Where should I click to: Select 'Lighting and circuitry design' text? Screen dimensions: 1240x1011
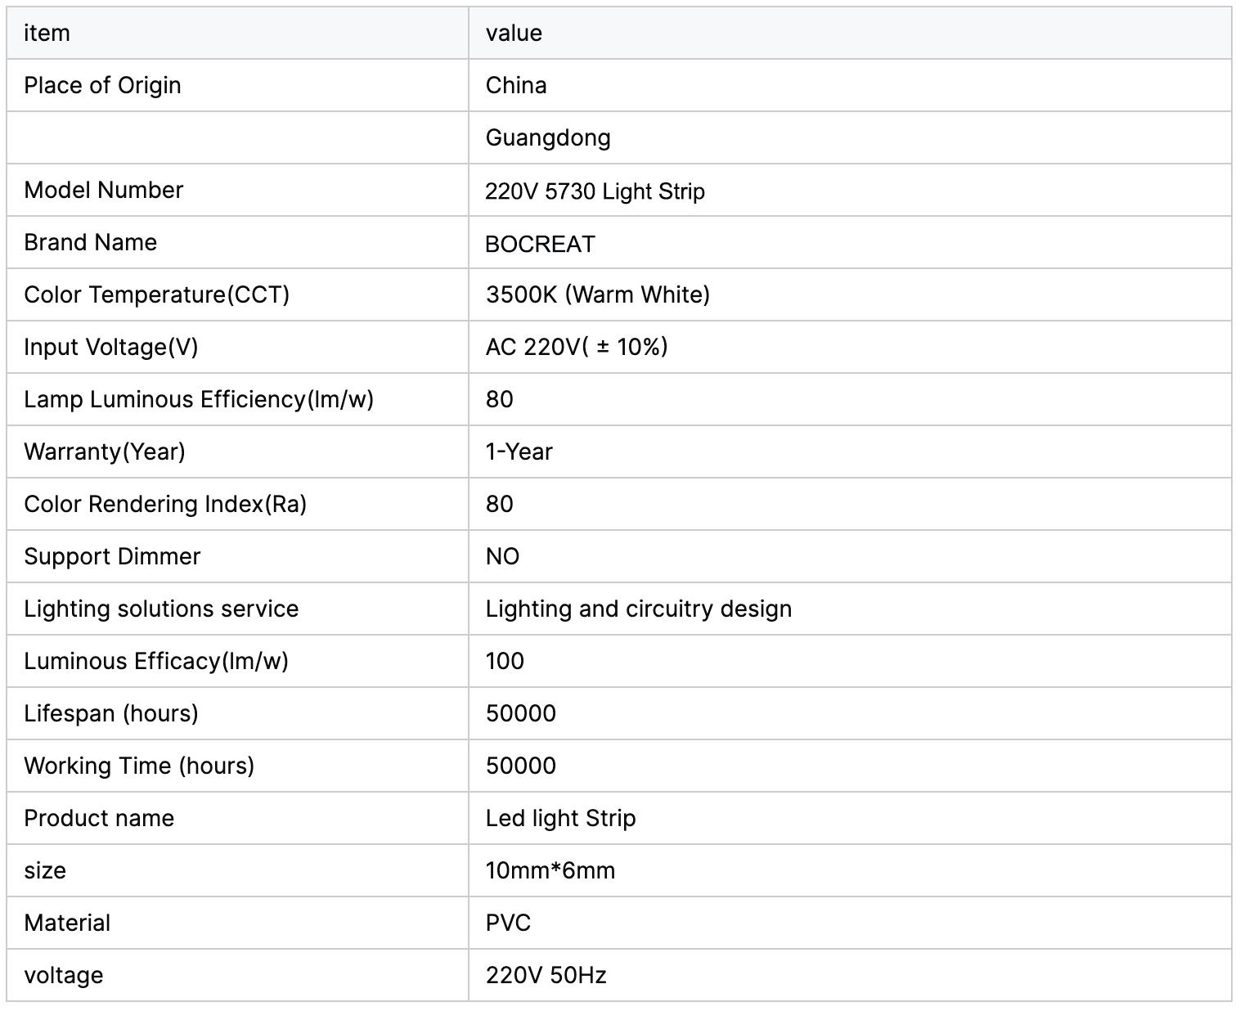(x=638, y=609)
